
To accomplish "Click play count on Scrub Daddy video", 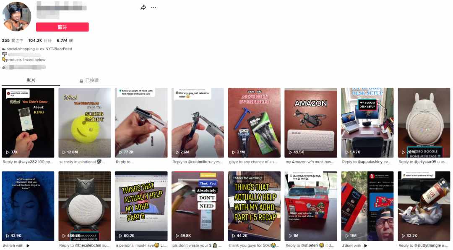I will 72,152.
